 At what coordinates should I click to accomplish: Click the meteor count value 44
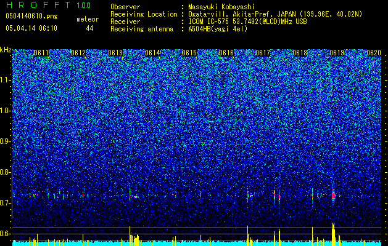pyautogui.click(x=89, y=28)
